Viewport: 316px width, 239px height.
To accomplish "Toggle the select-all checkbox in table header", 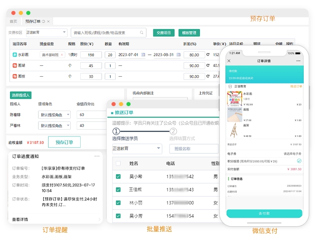I will tap(118, 163).
